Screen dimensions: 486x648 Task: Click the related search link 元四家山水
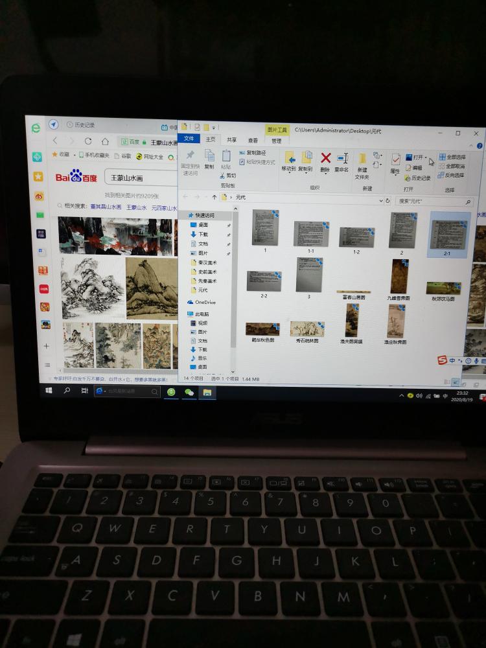[x=164, y=208]
